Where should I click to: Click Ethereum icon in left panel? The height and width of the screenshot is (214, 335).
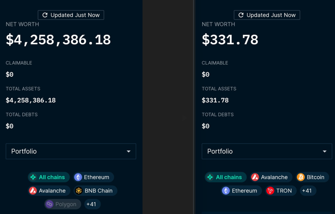[x=78, y=177]
